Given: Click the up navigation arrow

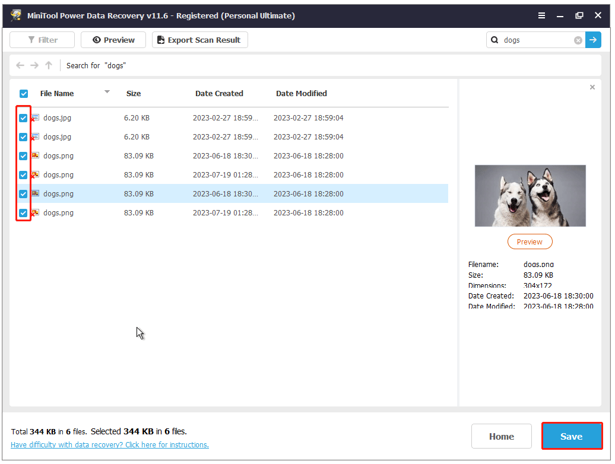Looking at the screenshot, I should pyautogui.click(x=48, y=65).
